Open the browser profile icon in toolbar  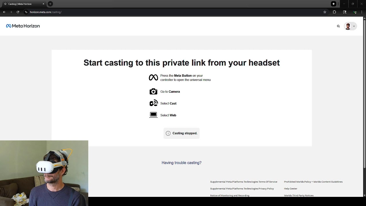[x=355, y=12]
